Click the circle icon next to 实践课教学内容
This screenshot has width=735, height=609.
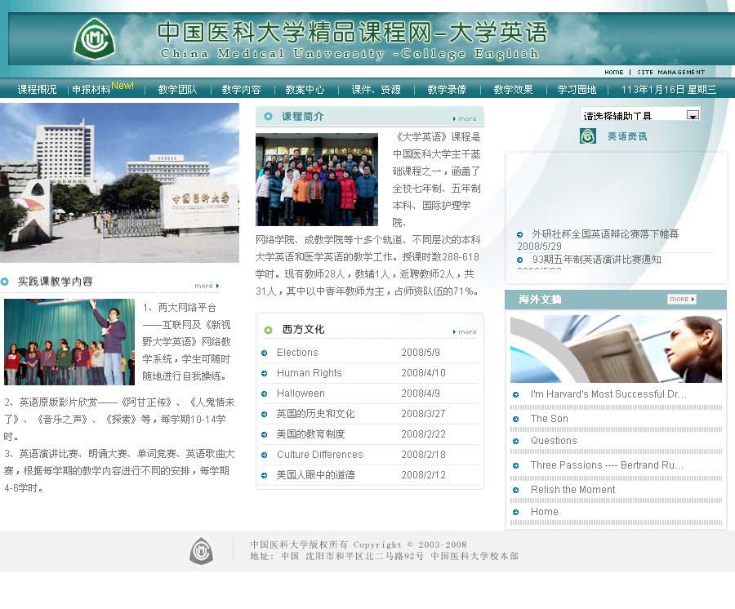tap(5, 282)
